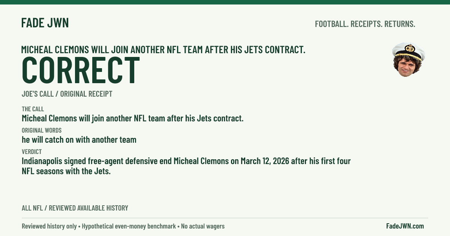Open the FadeJWN.com link

[x=405, y=226]
